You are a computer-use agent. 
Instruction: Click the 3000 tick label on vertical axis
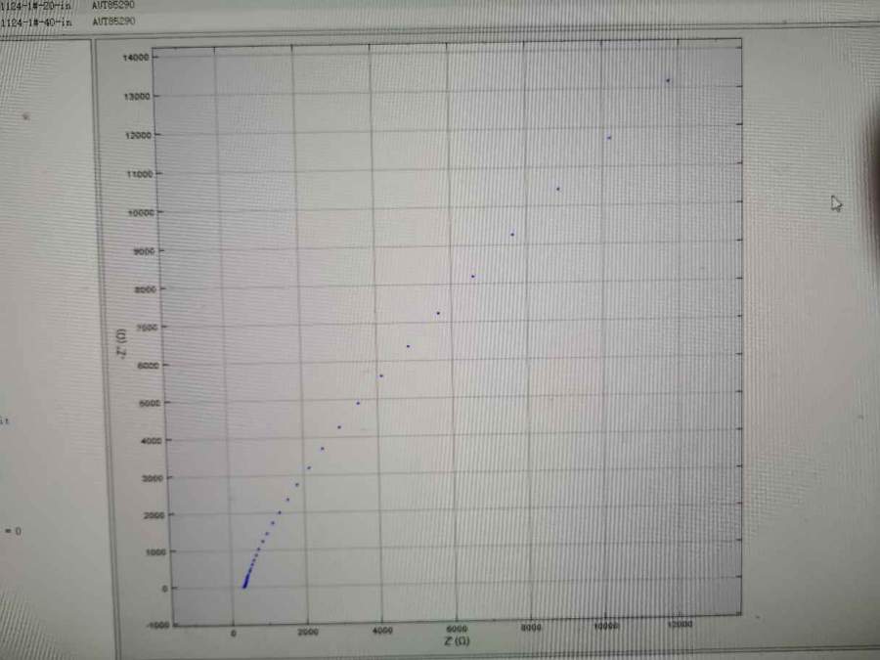pos(153,478)
